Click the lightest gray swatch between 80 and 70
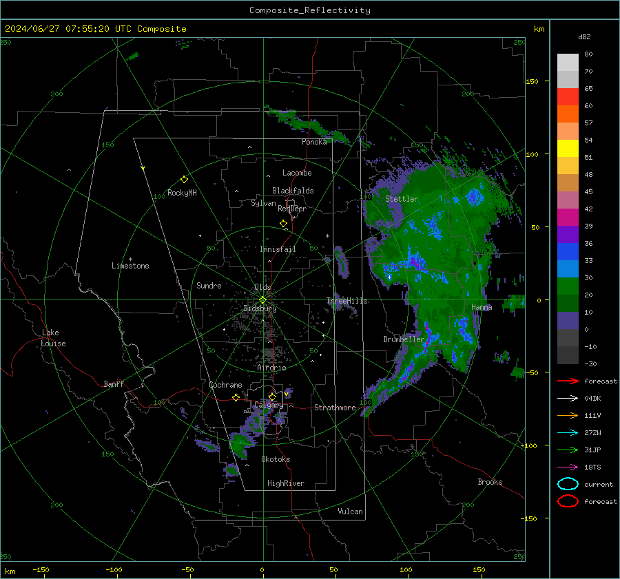Image resolution: width=620 pixels, height=579 pixels. [568, 63]
